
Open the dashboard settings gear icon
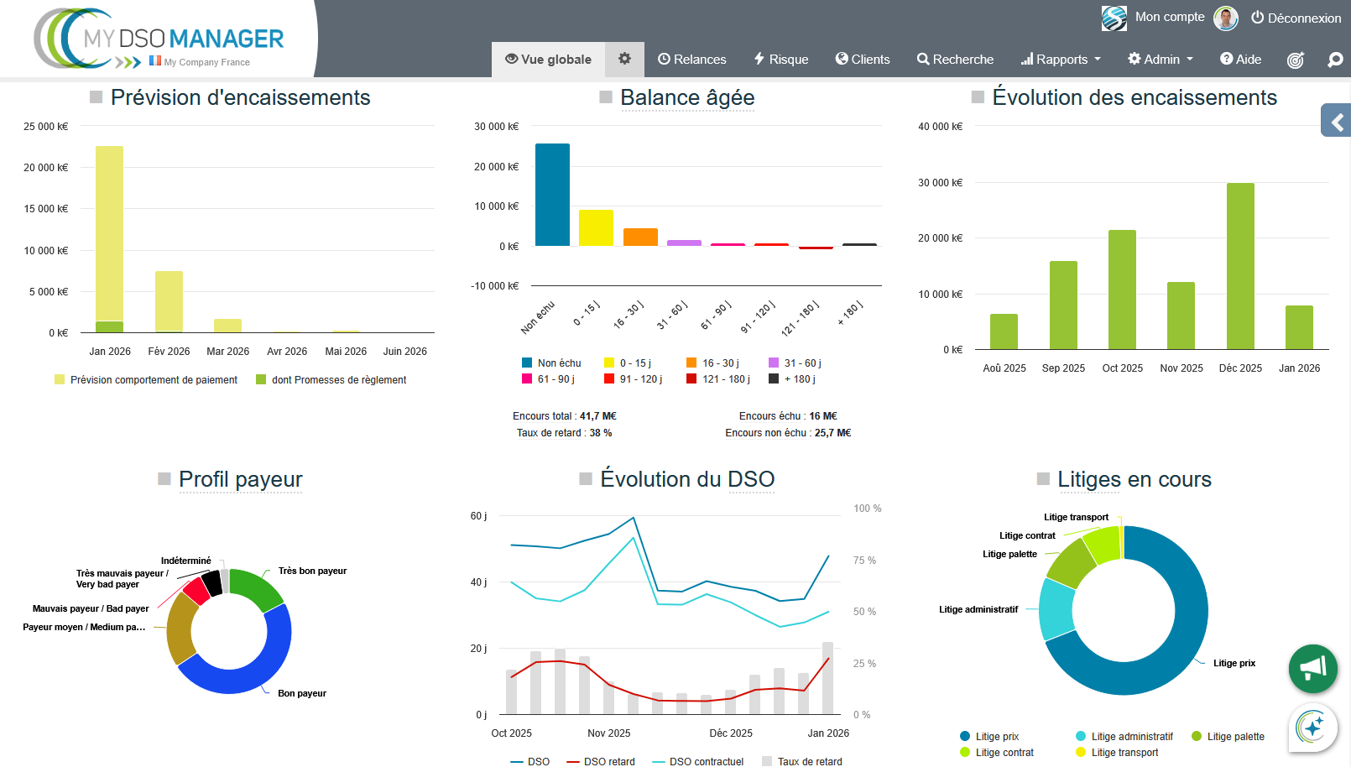coord(624,59)
